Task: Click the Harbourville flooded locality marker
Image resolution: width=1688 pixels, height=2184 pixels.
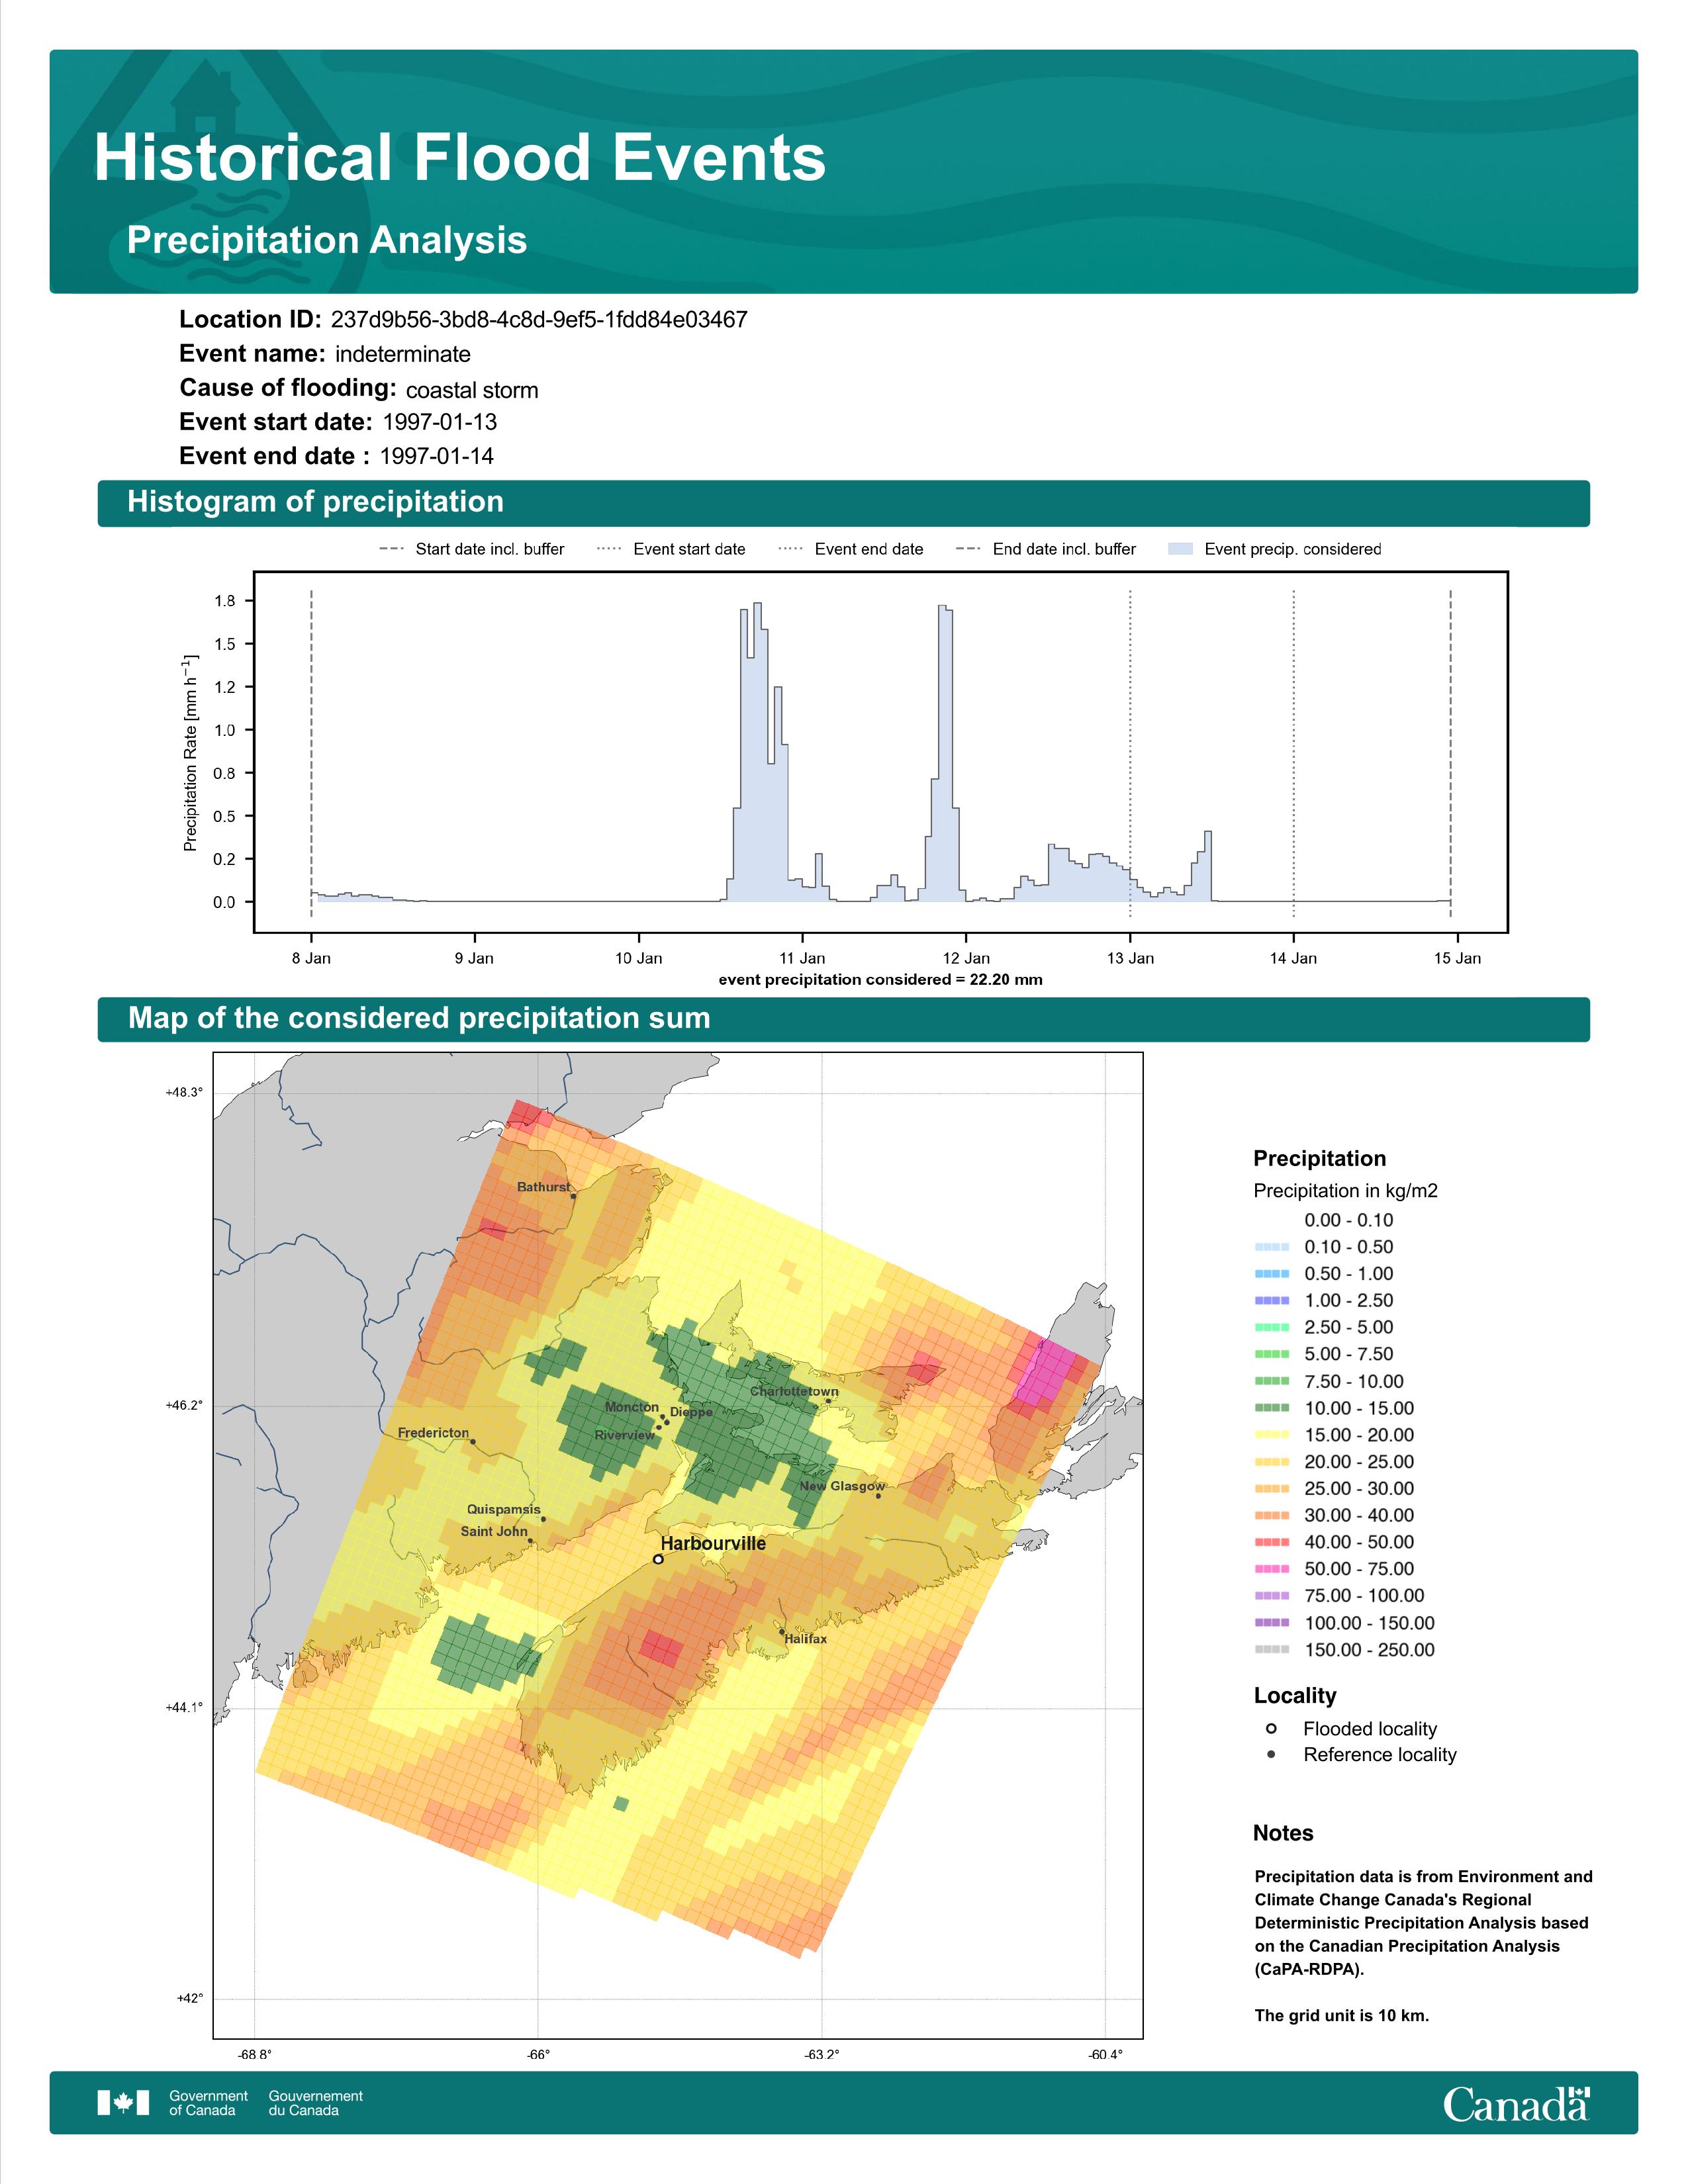Action: click(x=658, y=1559)
